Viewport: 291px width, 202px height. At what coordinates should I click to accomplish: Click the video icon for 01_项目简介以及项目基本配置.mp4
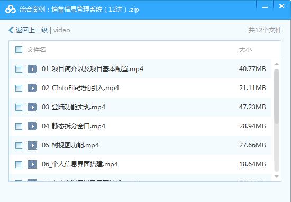pos(32,69)
